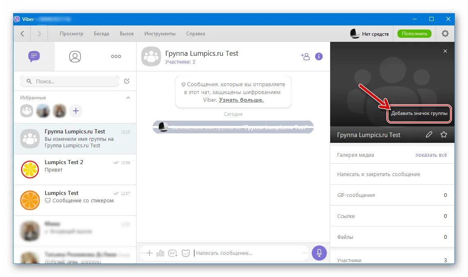Click Галерея медиа label

pyautogui.click(x=356, y=155)
